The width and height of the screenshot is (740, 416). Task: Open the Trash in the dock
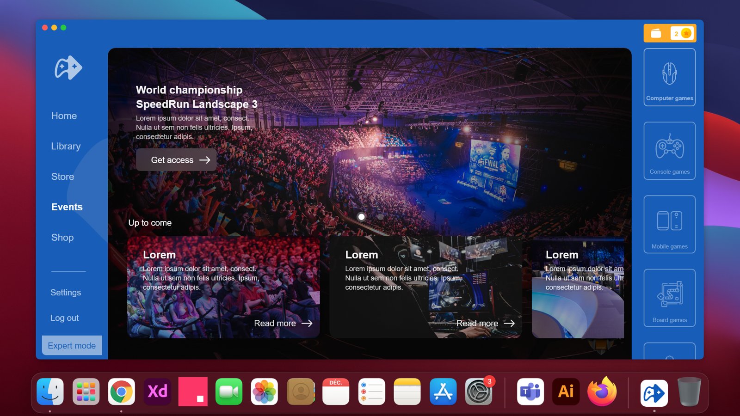coord(689,392)
